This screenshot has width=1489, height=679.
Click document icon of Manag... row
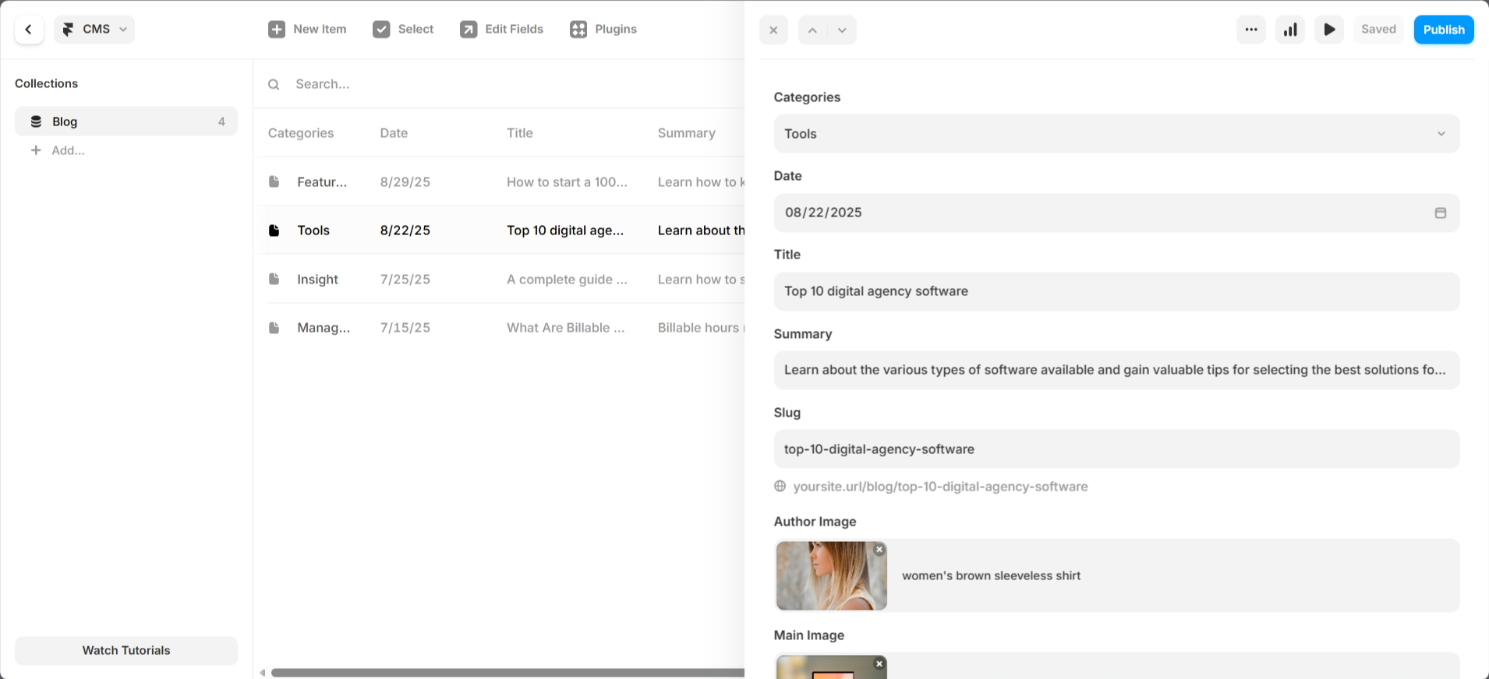point(274,328)
